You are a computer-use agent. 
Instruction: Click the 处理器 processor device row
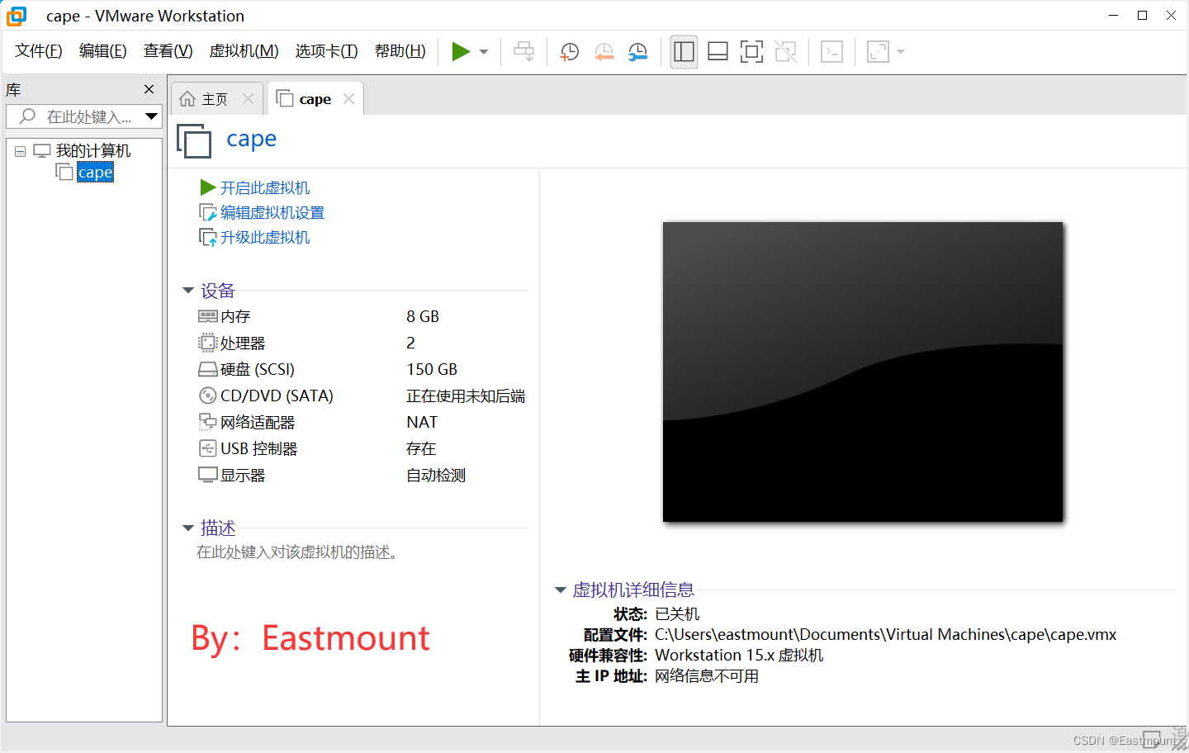coord(362,343)
